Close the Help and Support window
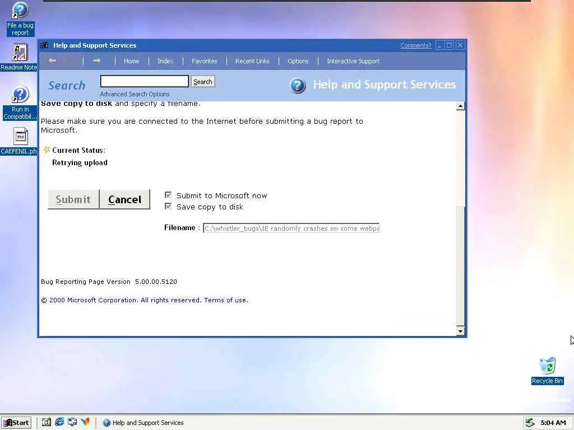The image size is (574, 430). point(460,45)
